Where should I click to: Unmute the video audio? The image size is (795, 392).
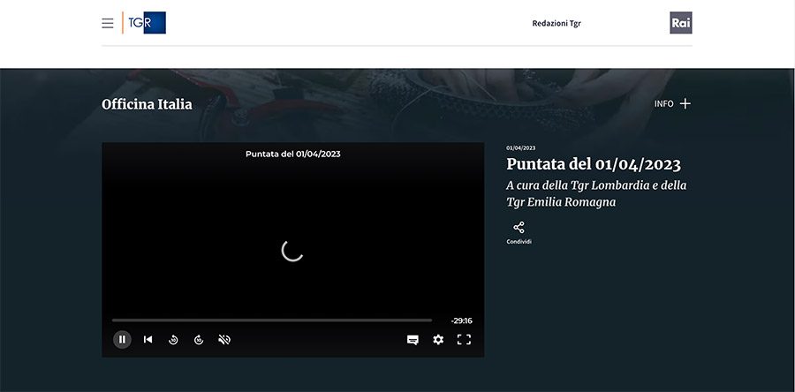224,340
